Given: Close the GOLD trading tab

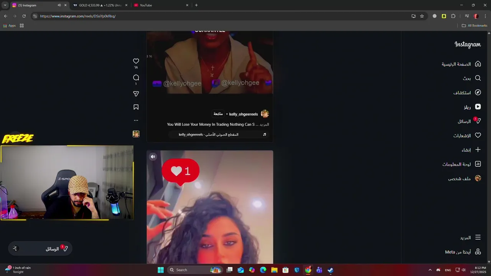Looking at the screenshot, I should (126, 5).
